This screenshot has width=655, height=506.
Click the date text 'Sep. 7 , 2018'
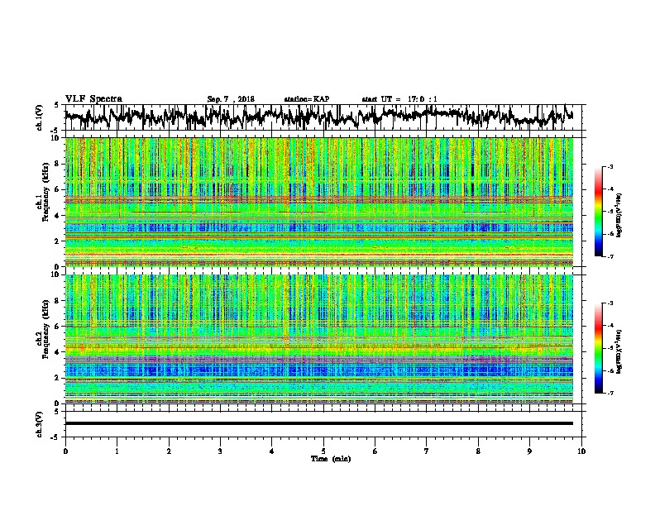[231, 99]
